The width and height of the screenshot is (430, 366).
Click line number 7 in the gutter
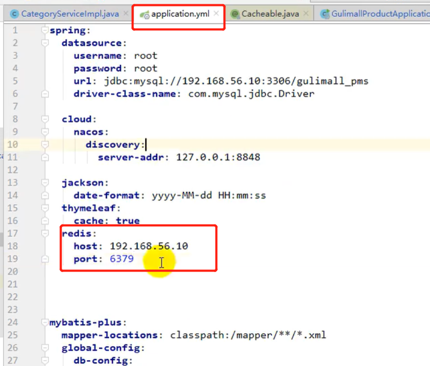click(15, 106)
